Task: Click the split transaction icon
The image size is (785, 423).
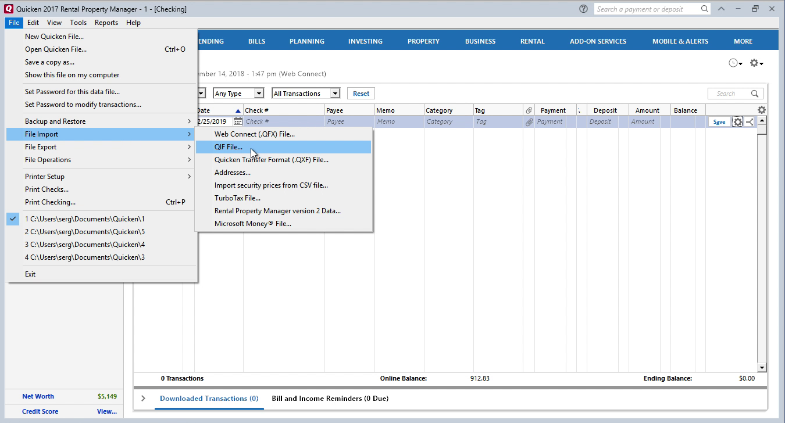Action: [749, 121]
